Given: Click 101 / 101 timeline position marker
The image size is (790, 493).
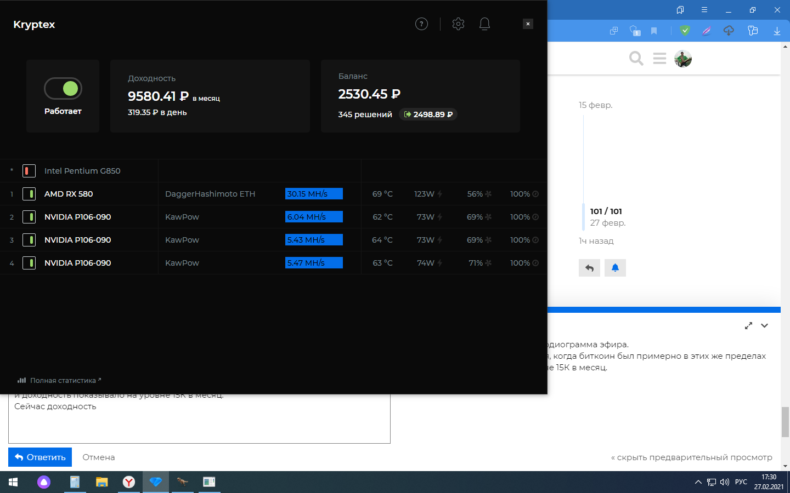Looking at the screenshot, I should [x=606, y=211].
